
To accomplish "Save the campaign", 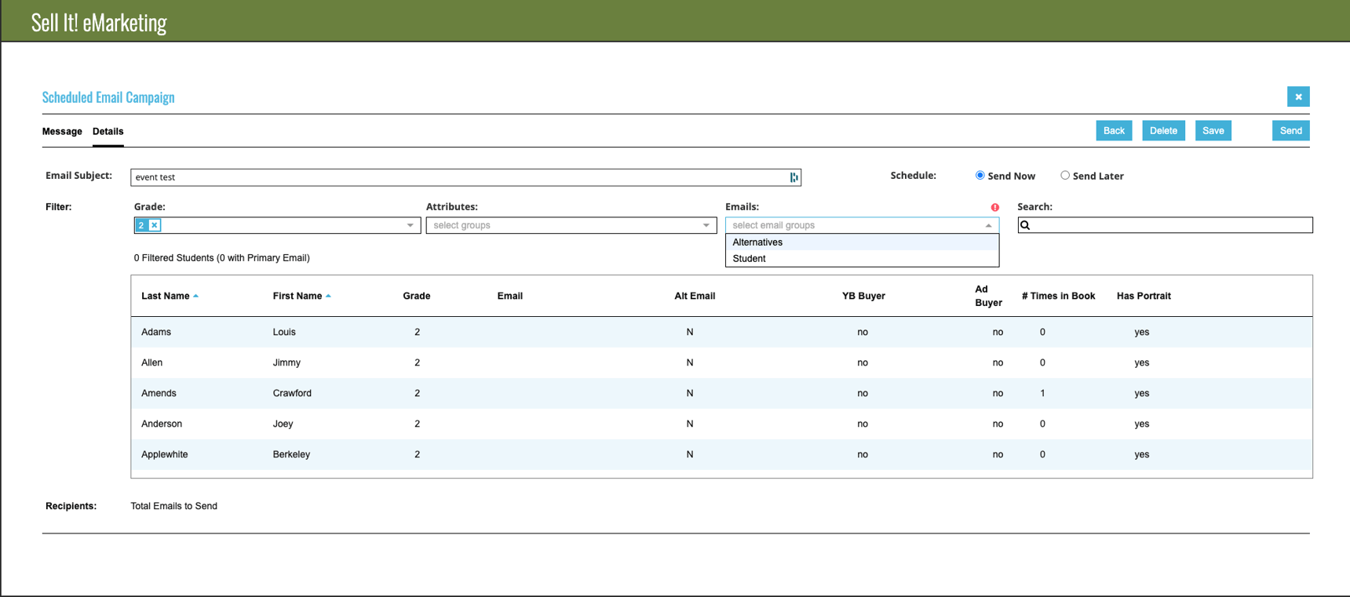I will click(1213, 131).
